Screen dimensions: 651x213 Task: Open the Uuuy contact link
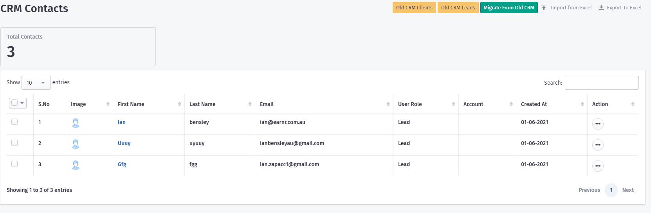click(x=124, y=143)
